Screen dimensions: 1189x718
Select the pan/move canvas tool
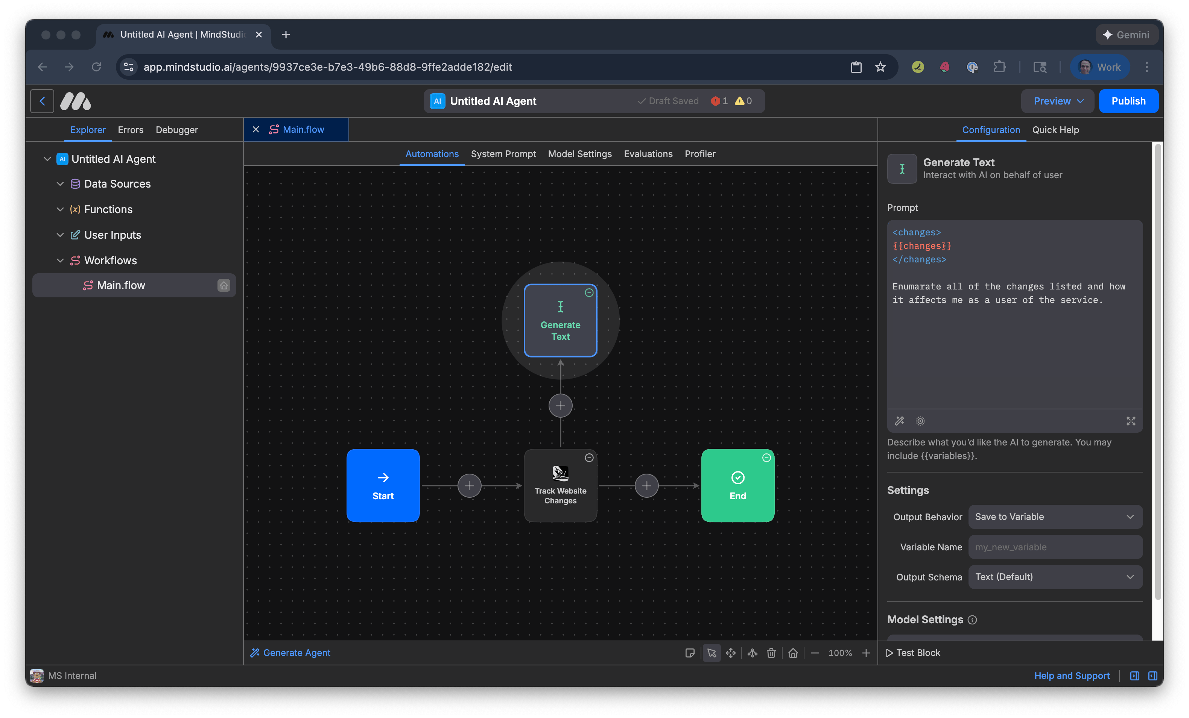(731, 653)
